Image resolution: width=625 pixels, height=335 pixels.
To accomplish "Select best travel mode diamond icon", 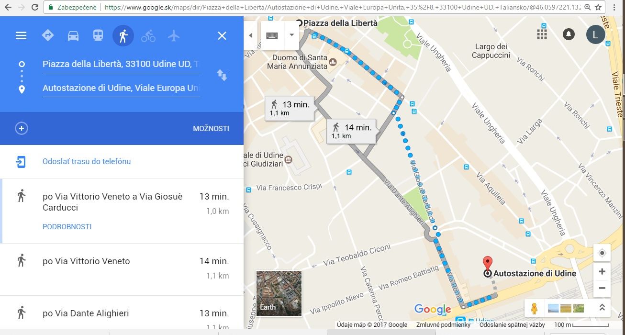I will pyautogui.click(x=48, y=35).
